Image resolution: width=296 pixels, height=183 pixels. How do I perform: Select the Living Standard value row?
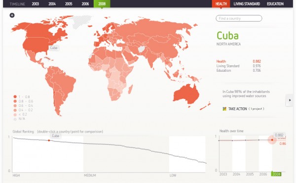238,66
